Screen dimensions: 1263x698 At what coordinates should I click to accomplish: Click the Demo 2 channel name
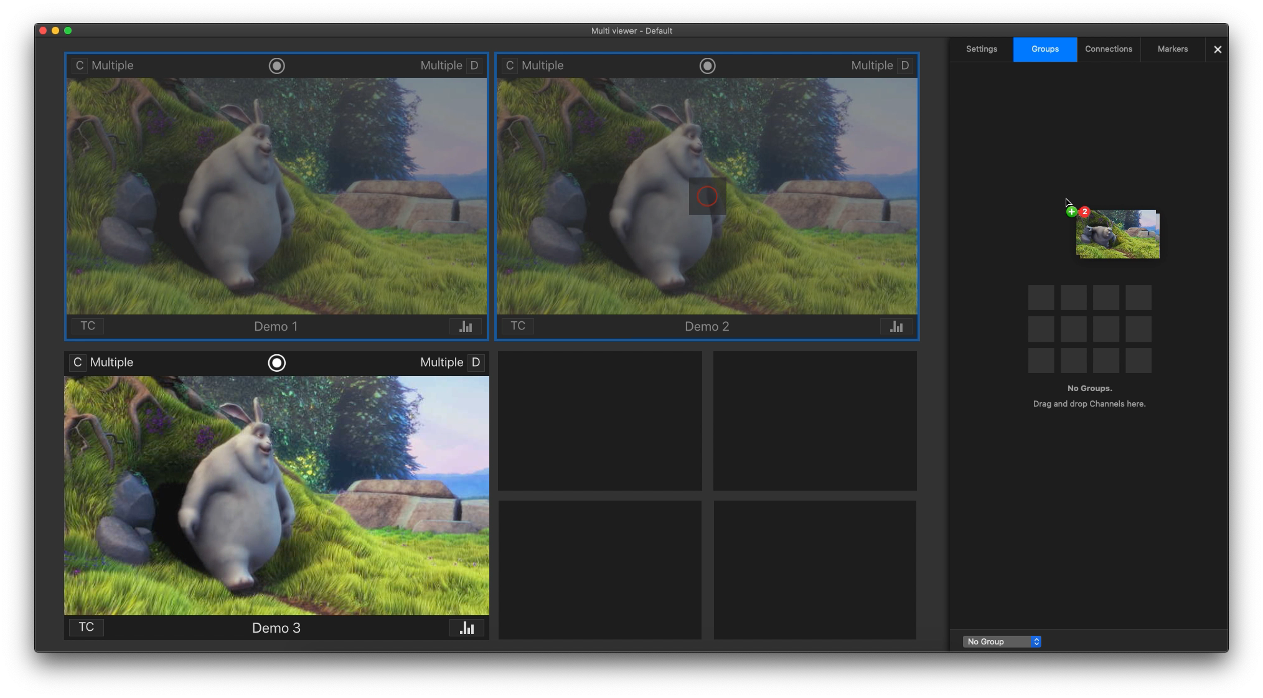[x=707, y=326]
